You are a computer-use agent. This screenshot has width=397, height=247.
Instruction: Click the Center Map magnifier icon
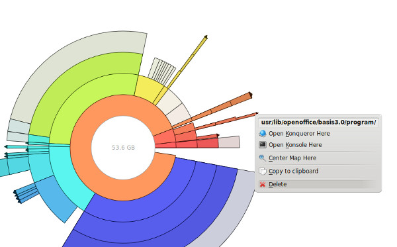tap(263, 158)
